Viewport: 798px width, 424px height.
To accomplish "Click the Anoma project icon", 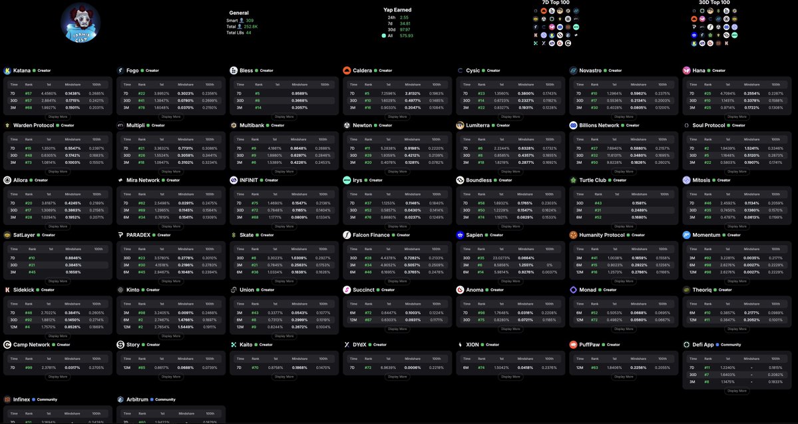I will [460, 290].
